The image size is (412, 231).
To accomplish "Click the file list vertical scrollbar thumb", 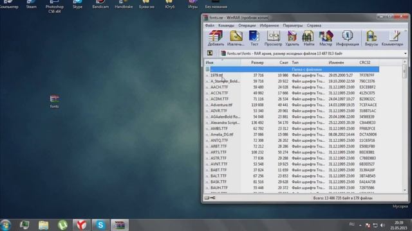I will pos(405,71).
